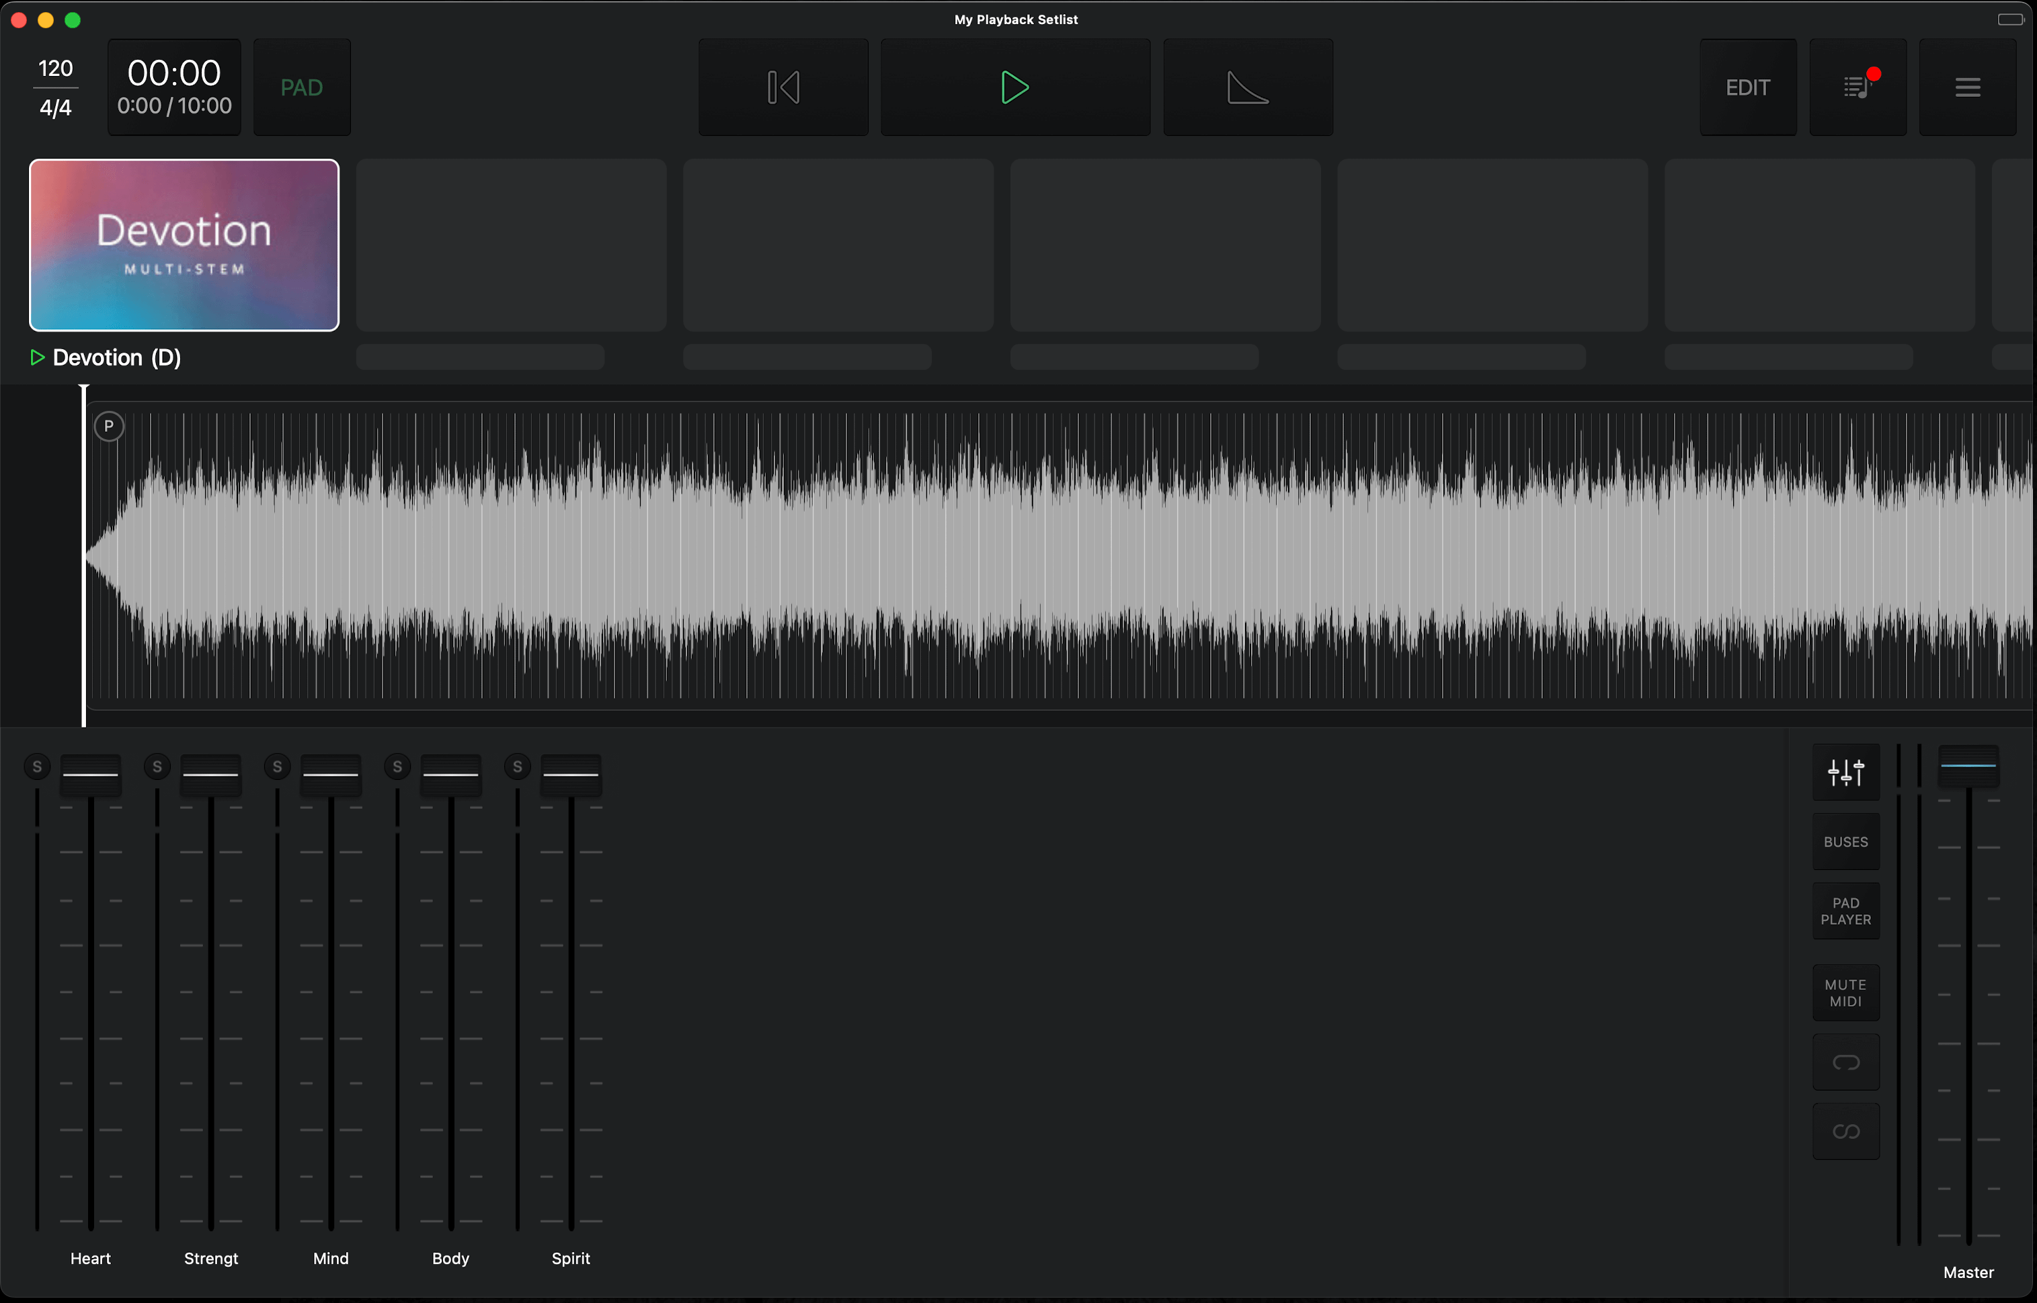Viewport: 2037px width, 1303px height.
Task: Open the mixer settings sliders icon
Action: tap(1845, 772)
